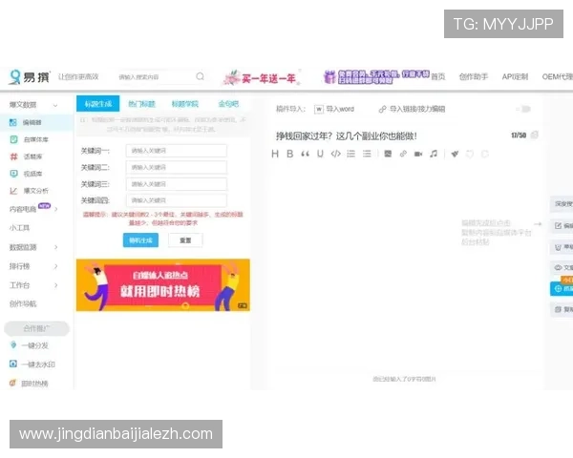Open the 自媒体库 sidebar item
The width and height of the screenshot is (573, 458).
tap(36, 139)
